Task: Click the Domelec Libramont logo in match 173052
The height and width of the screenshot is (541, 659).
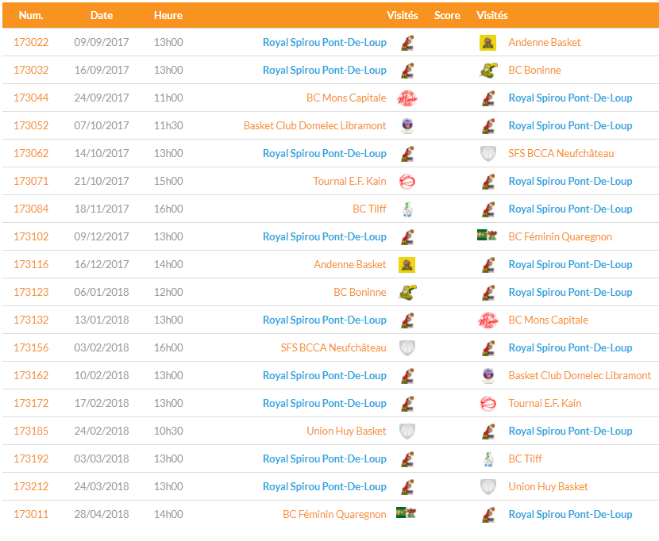Action: point(407,125)
